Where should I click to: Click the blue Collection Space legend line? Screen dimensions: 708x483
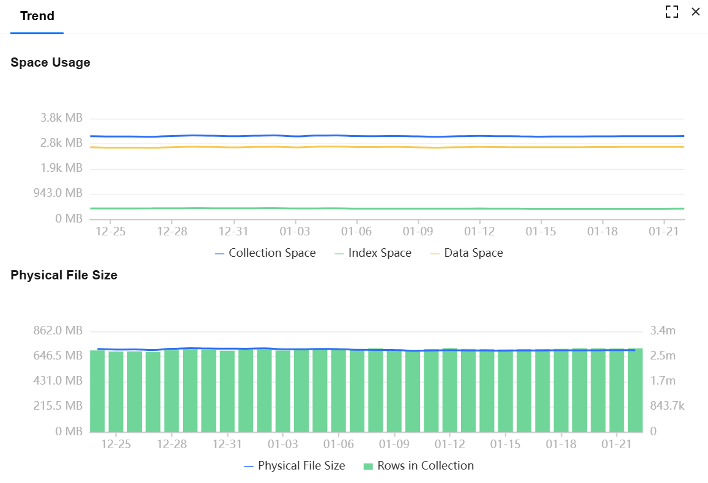point(219,254)
